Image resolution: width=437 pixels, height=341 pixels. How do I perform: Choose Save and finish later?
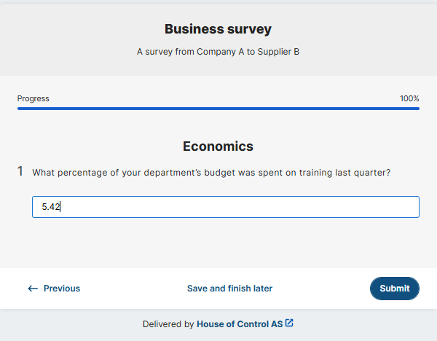229,289
